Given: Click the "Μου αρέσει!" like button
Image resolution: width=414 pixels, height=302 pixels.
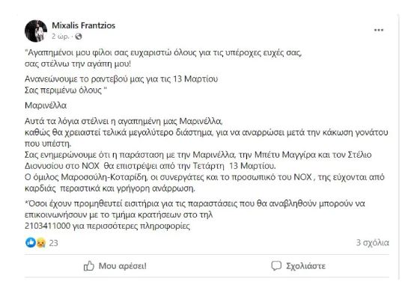Looking at the screenshot, I should point(115,266).
